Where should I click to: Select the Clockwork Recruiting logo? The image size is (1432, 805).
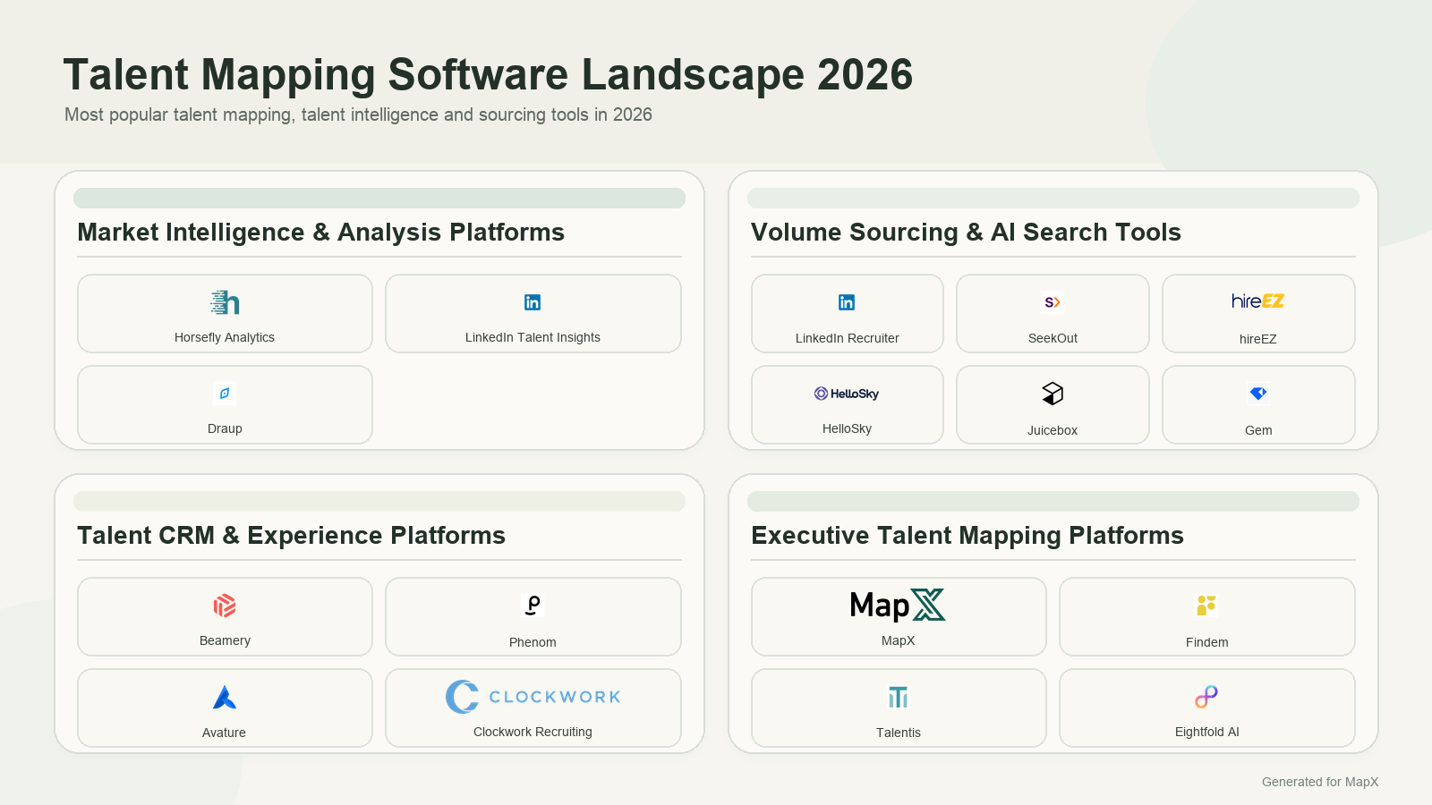click(533, 696)
